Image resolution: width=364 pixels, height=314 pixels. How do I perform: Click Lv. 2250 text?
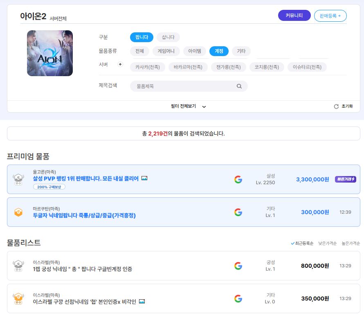point(265,183)
